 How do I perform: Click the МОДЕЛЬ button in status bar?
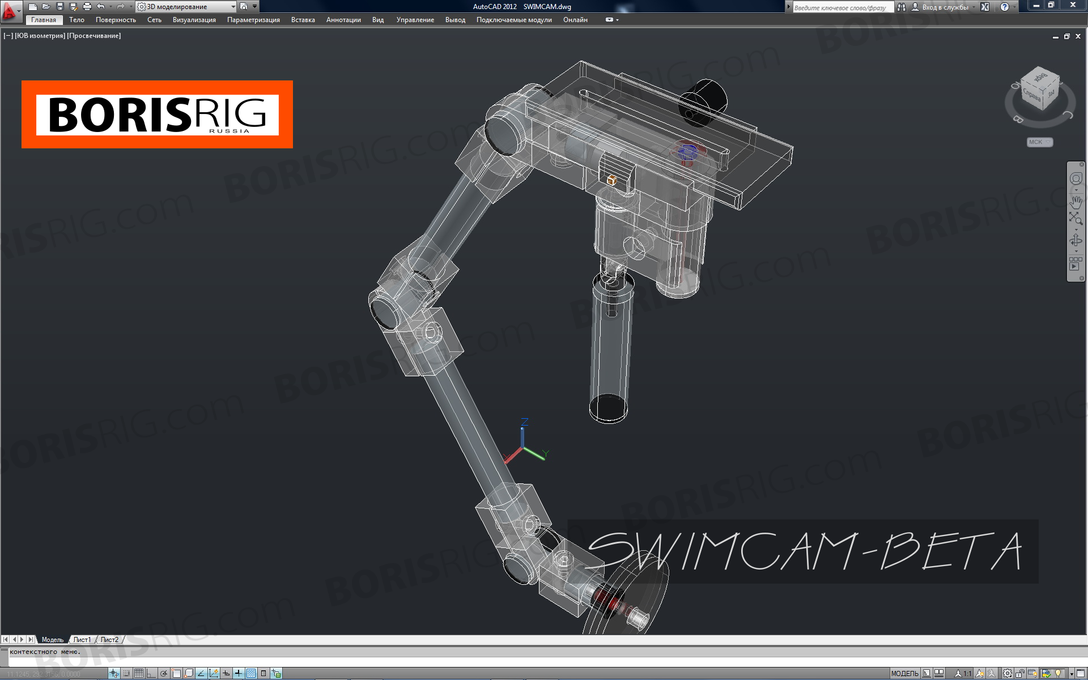904,673
